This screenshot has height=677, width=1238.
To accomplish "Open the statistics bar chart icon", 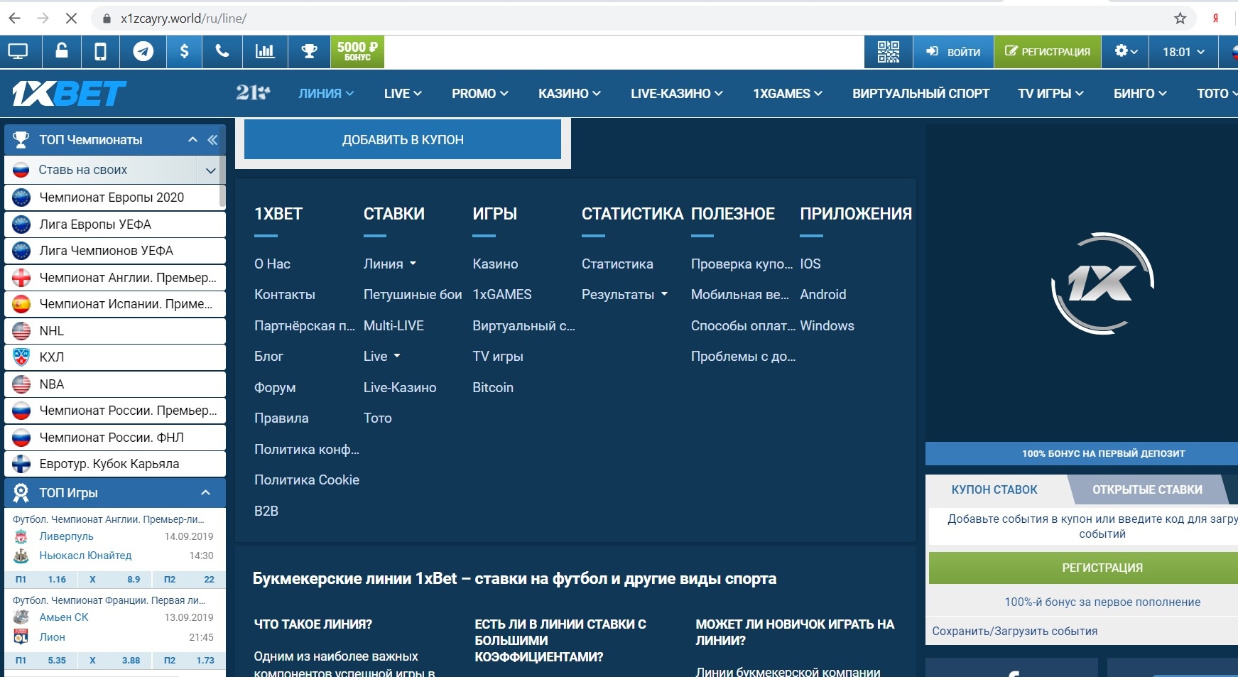I will 265,52.
